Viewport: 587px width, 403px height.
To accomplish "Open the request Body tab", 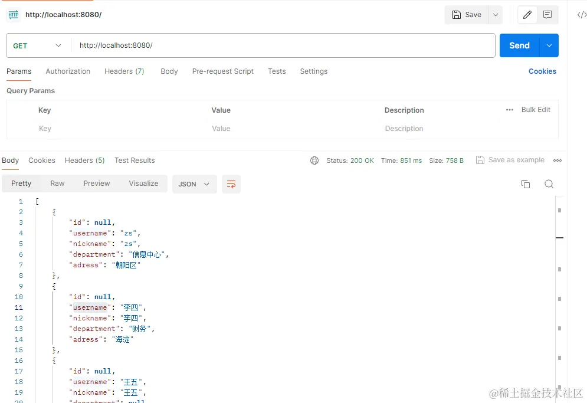I will click(169, 71).
